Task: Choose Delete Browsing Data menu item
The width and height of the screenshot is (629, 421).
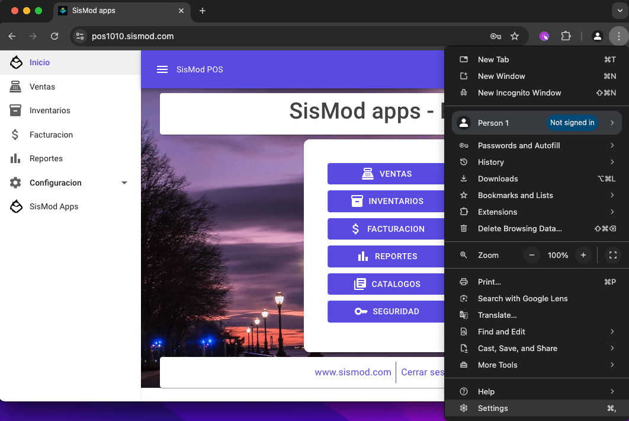Action: (x=537, y=228)
